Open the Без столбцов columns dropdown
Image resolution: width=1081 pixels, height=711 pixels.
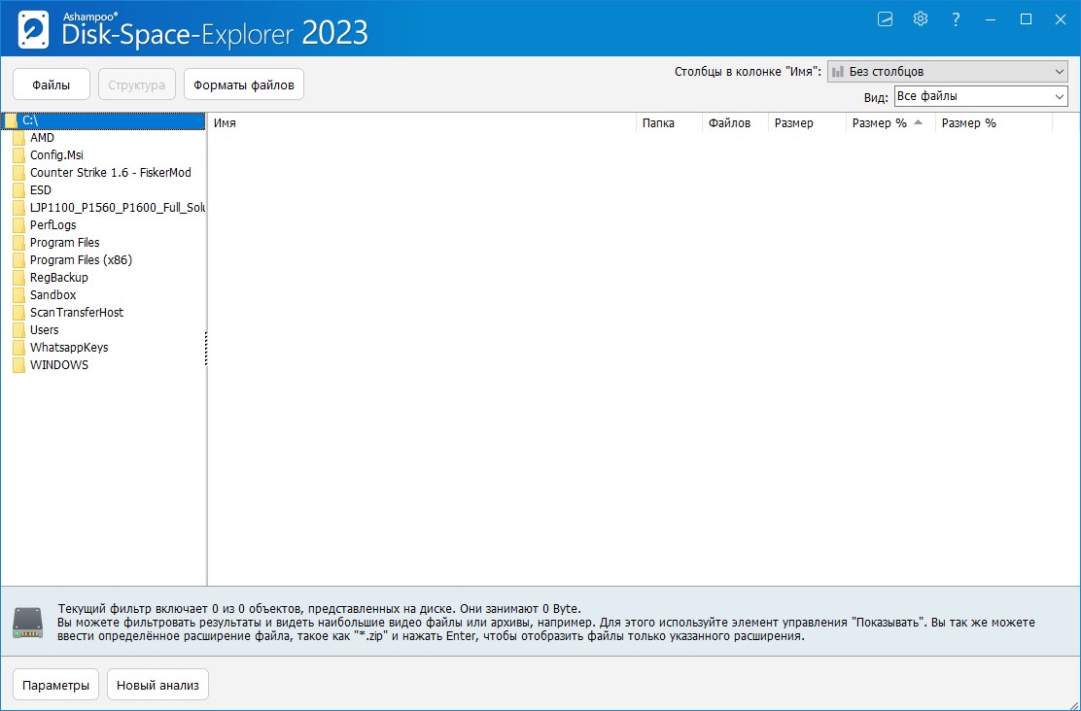tap(947, 72)
